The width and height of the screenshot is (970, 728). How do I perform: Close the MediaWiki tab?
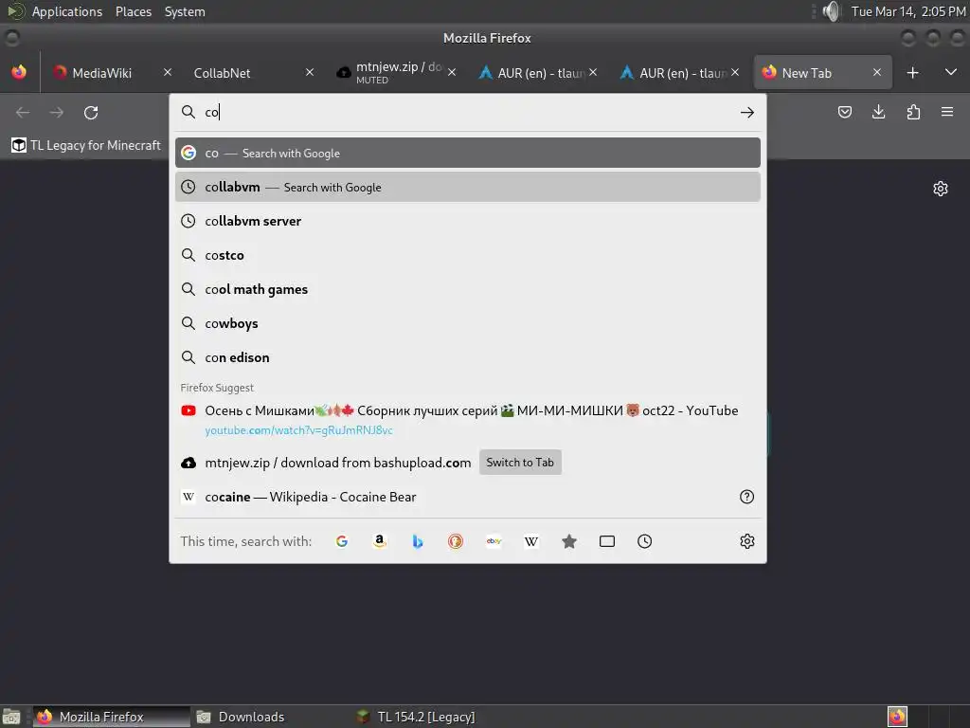(167, 72)
